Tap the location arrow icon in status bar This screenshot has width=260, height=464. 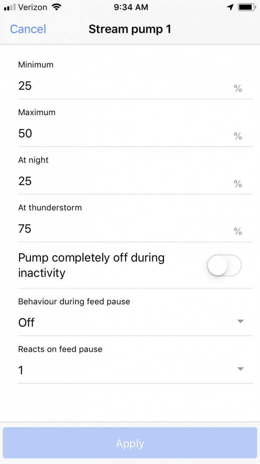[x=230, y=7]
